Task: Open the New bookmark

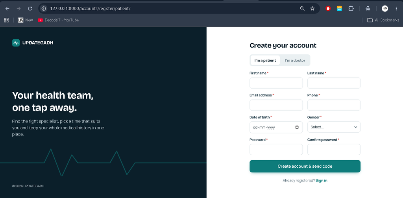Action: pyautogui.click(x=26, y=20)
